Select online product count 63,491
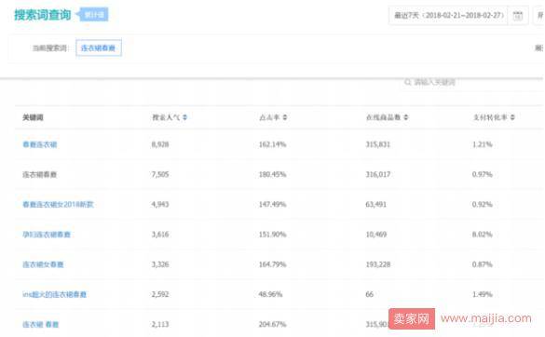The width and height of the screenshot is (545, 337). click(376, 204)
